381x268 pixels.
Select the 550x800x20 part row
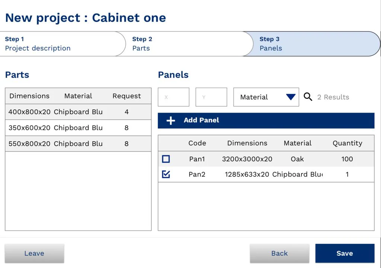pos(78,144)
